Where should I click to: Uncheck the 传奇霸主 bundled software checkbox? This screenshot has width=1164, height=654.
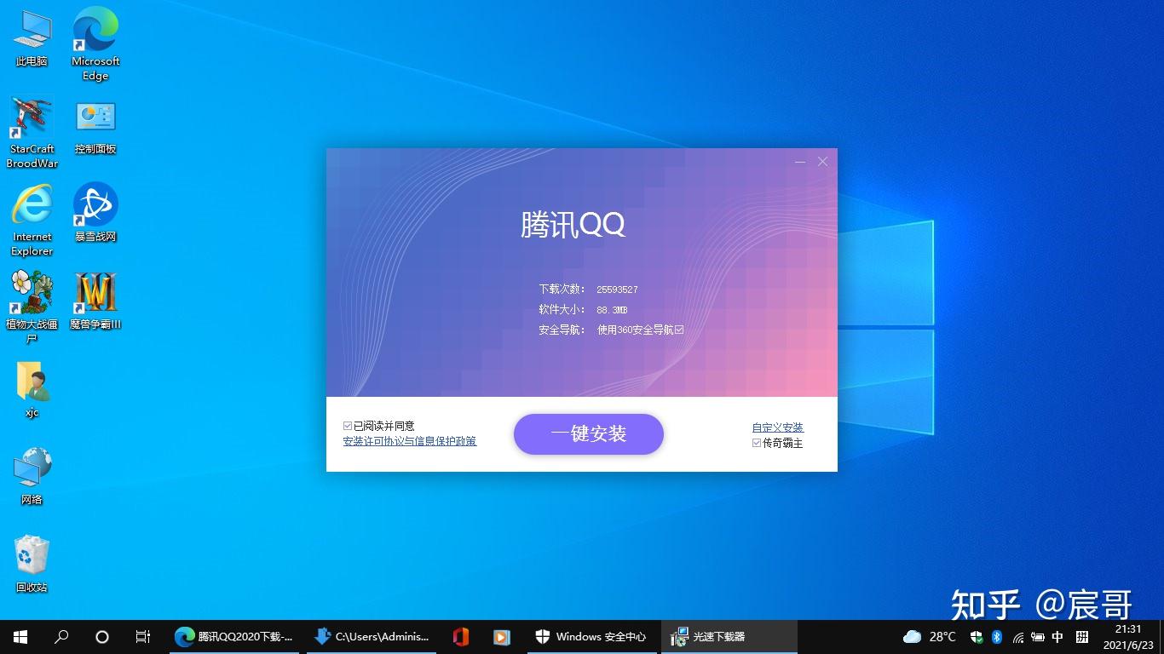(x=757, y=443)
